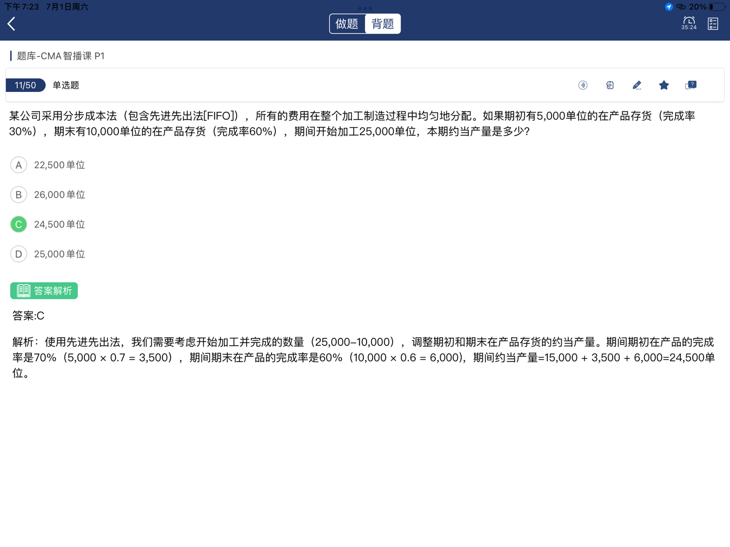Tap the 26,000单位 answer text
Viewport: 730px width, 547px height.
pos(59,195)
